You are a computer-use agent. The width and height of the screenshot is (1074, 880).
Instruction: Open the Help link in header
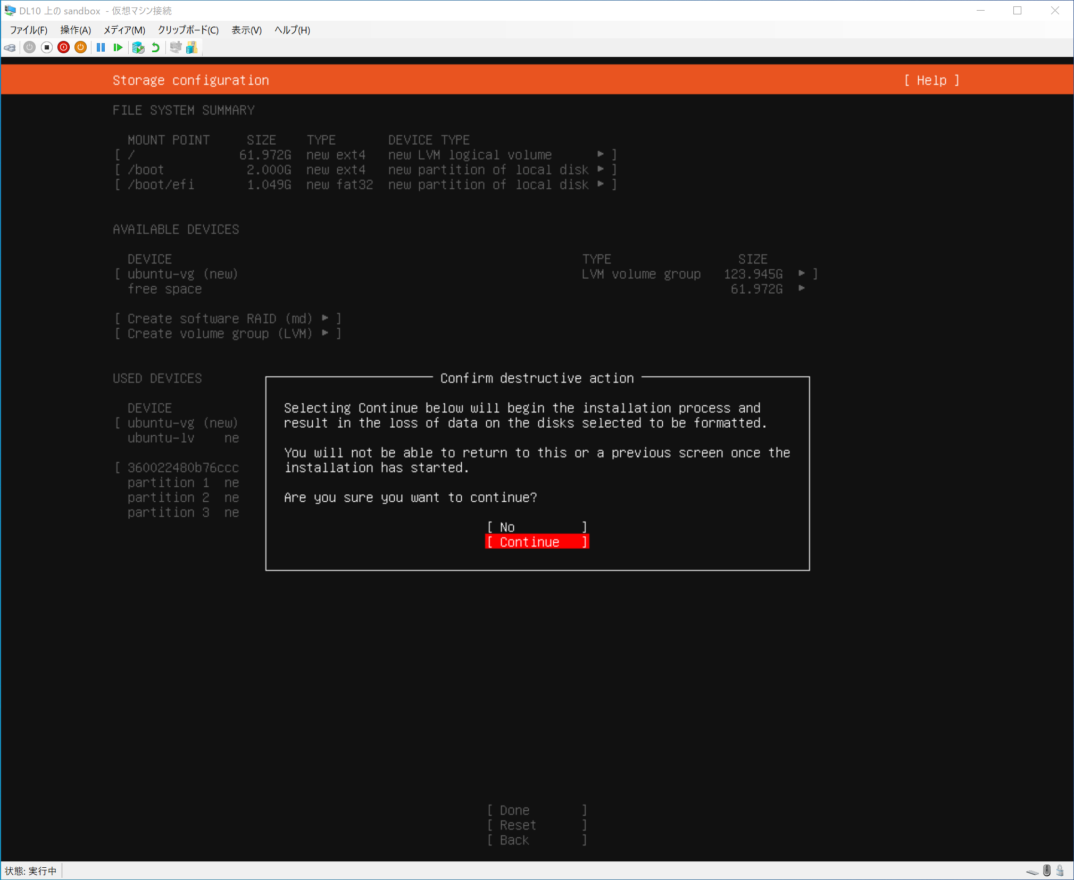coord(931,80)
